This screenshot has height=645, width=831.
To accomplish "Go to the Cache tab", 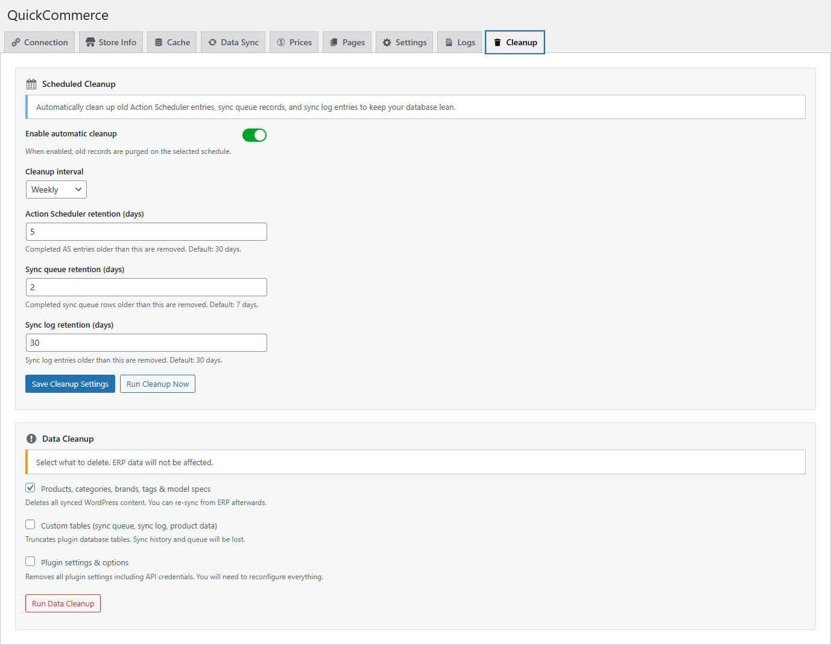I will tap(172, 42).
